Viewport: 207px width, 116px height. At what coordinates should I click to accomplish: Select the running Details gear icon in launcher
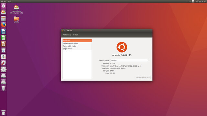[4, 69]
